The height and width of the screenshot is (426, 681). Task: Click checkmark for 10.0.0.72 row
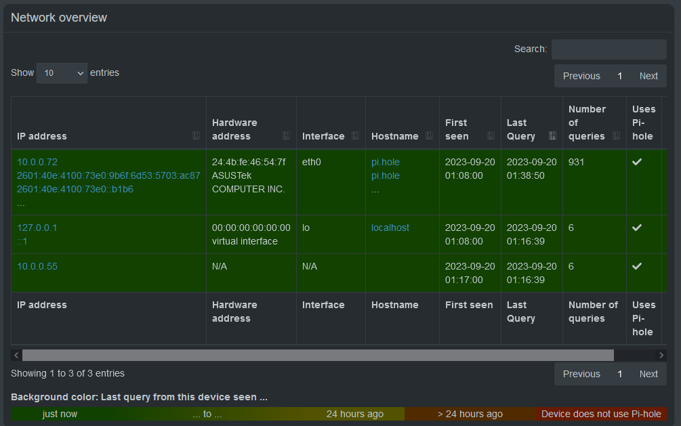coord(636,163)
